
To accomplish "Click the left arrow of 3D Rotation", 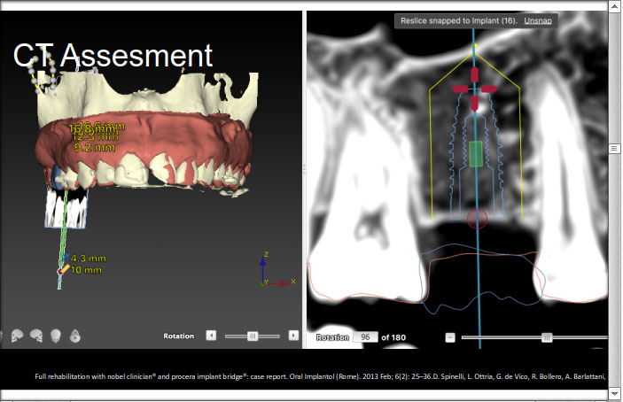I will [211, 336].
